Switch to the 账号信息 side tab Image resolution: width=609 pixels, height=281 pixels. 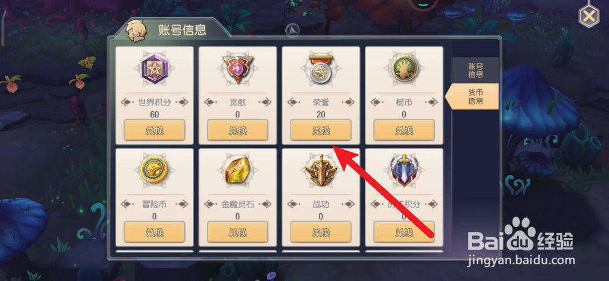click(475, 70)
